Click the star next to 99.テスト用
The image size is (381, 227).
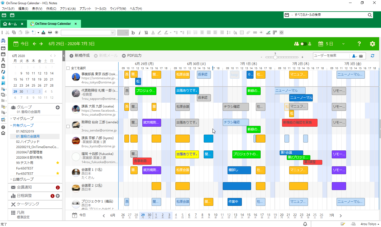coord(58,163)
